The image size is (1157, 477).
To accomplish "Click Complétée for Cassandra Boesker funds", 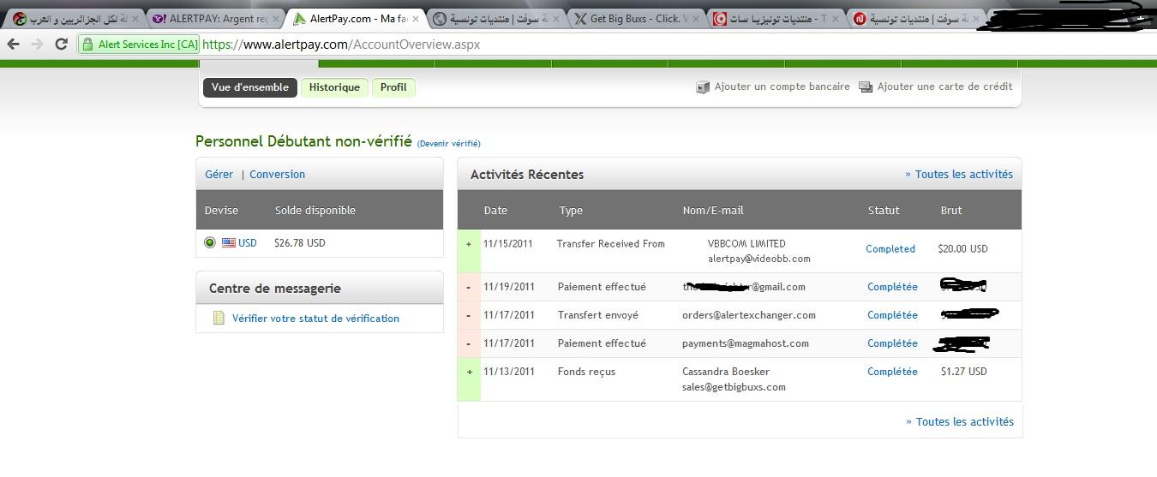I will tap(892, 372).
